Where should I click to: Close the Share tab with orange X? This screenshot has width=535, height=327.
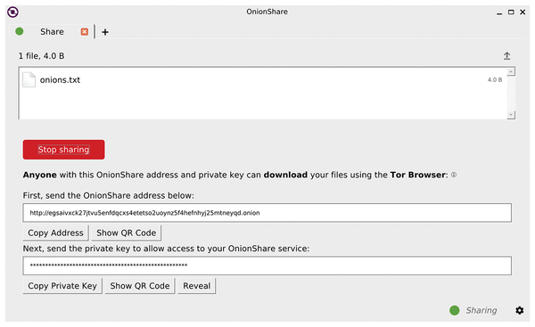(85, 32)
